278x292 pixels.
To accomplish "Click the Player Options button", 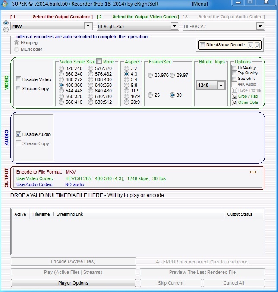I will [x=73, y=283].
